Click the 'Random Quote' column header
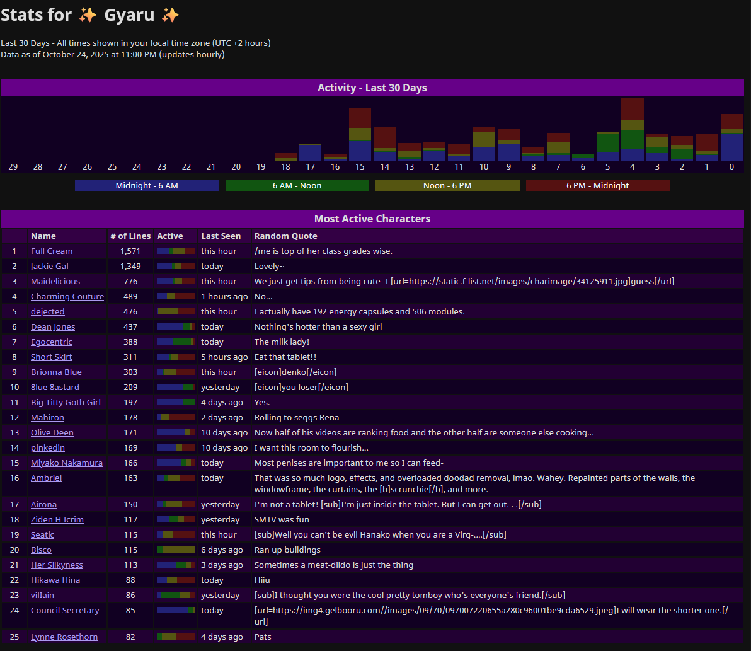The image size is (751, 651). pos(286,236)
